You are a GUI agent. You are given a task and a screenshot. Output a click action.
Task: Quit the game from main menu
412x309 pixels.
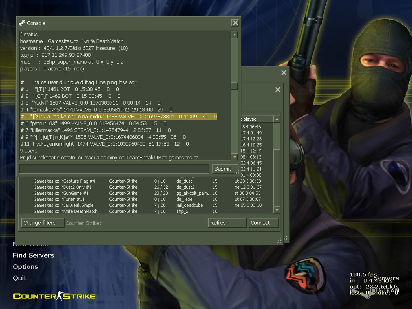(x=20, y=278)
